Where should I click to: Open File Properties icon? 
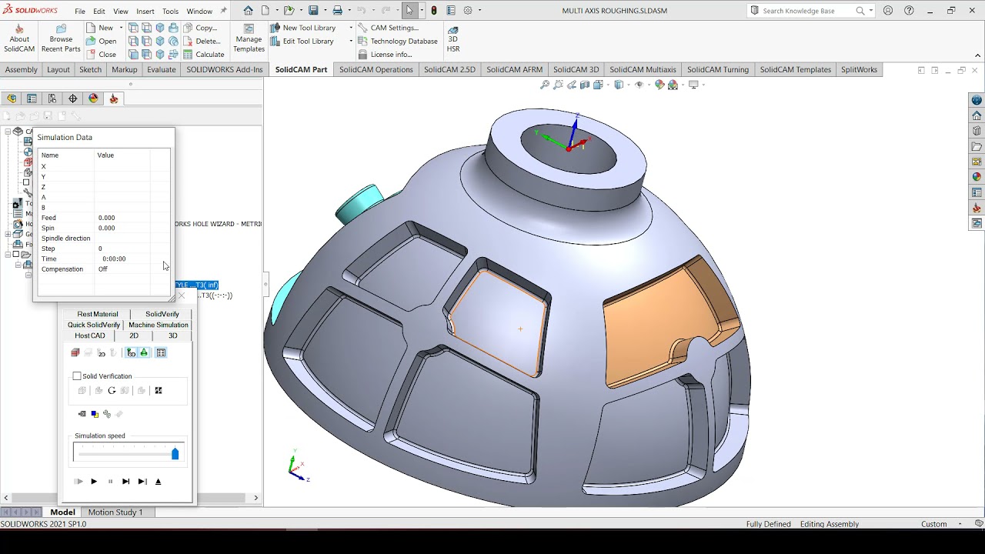click(x=451, y=11)
